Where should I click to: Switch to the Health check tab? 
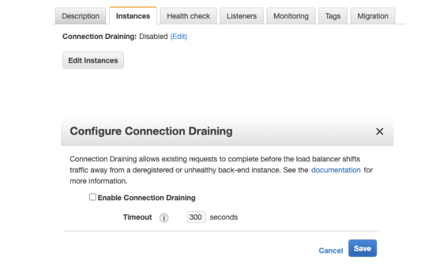coord(188,16)
